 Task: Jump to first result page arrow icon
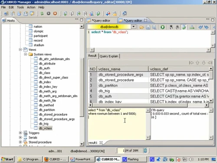tap(191, 63)
